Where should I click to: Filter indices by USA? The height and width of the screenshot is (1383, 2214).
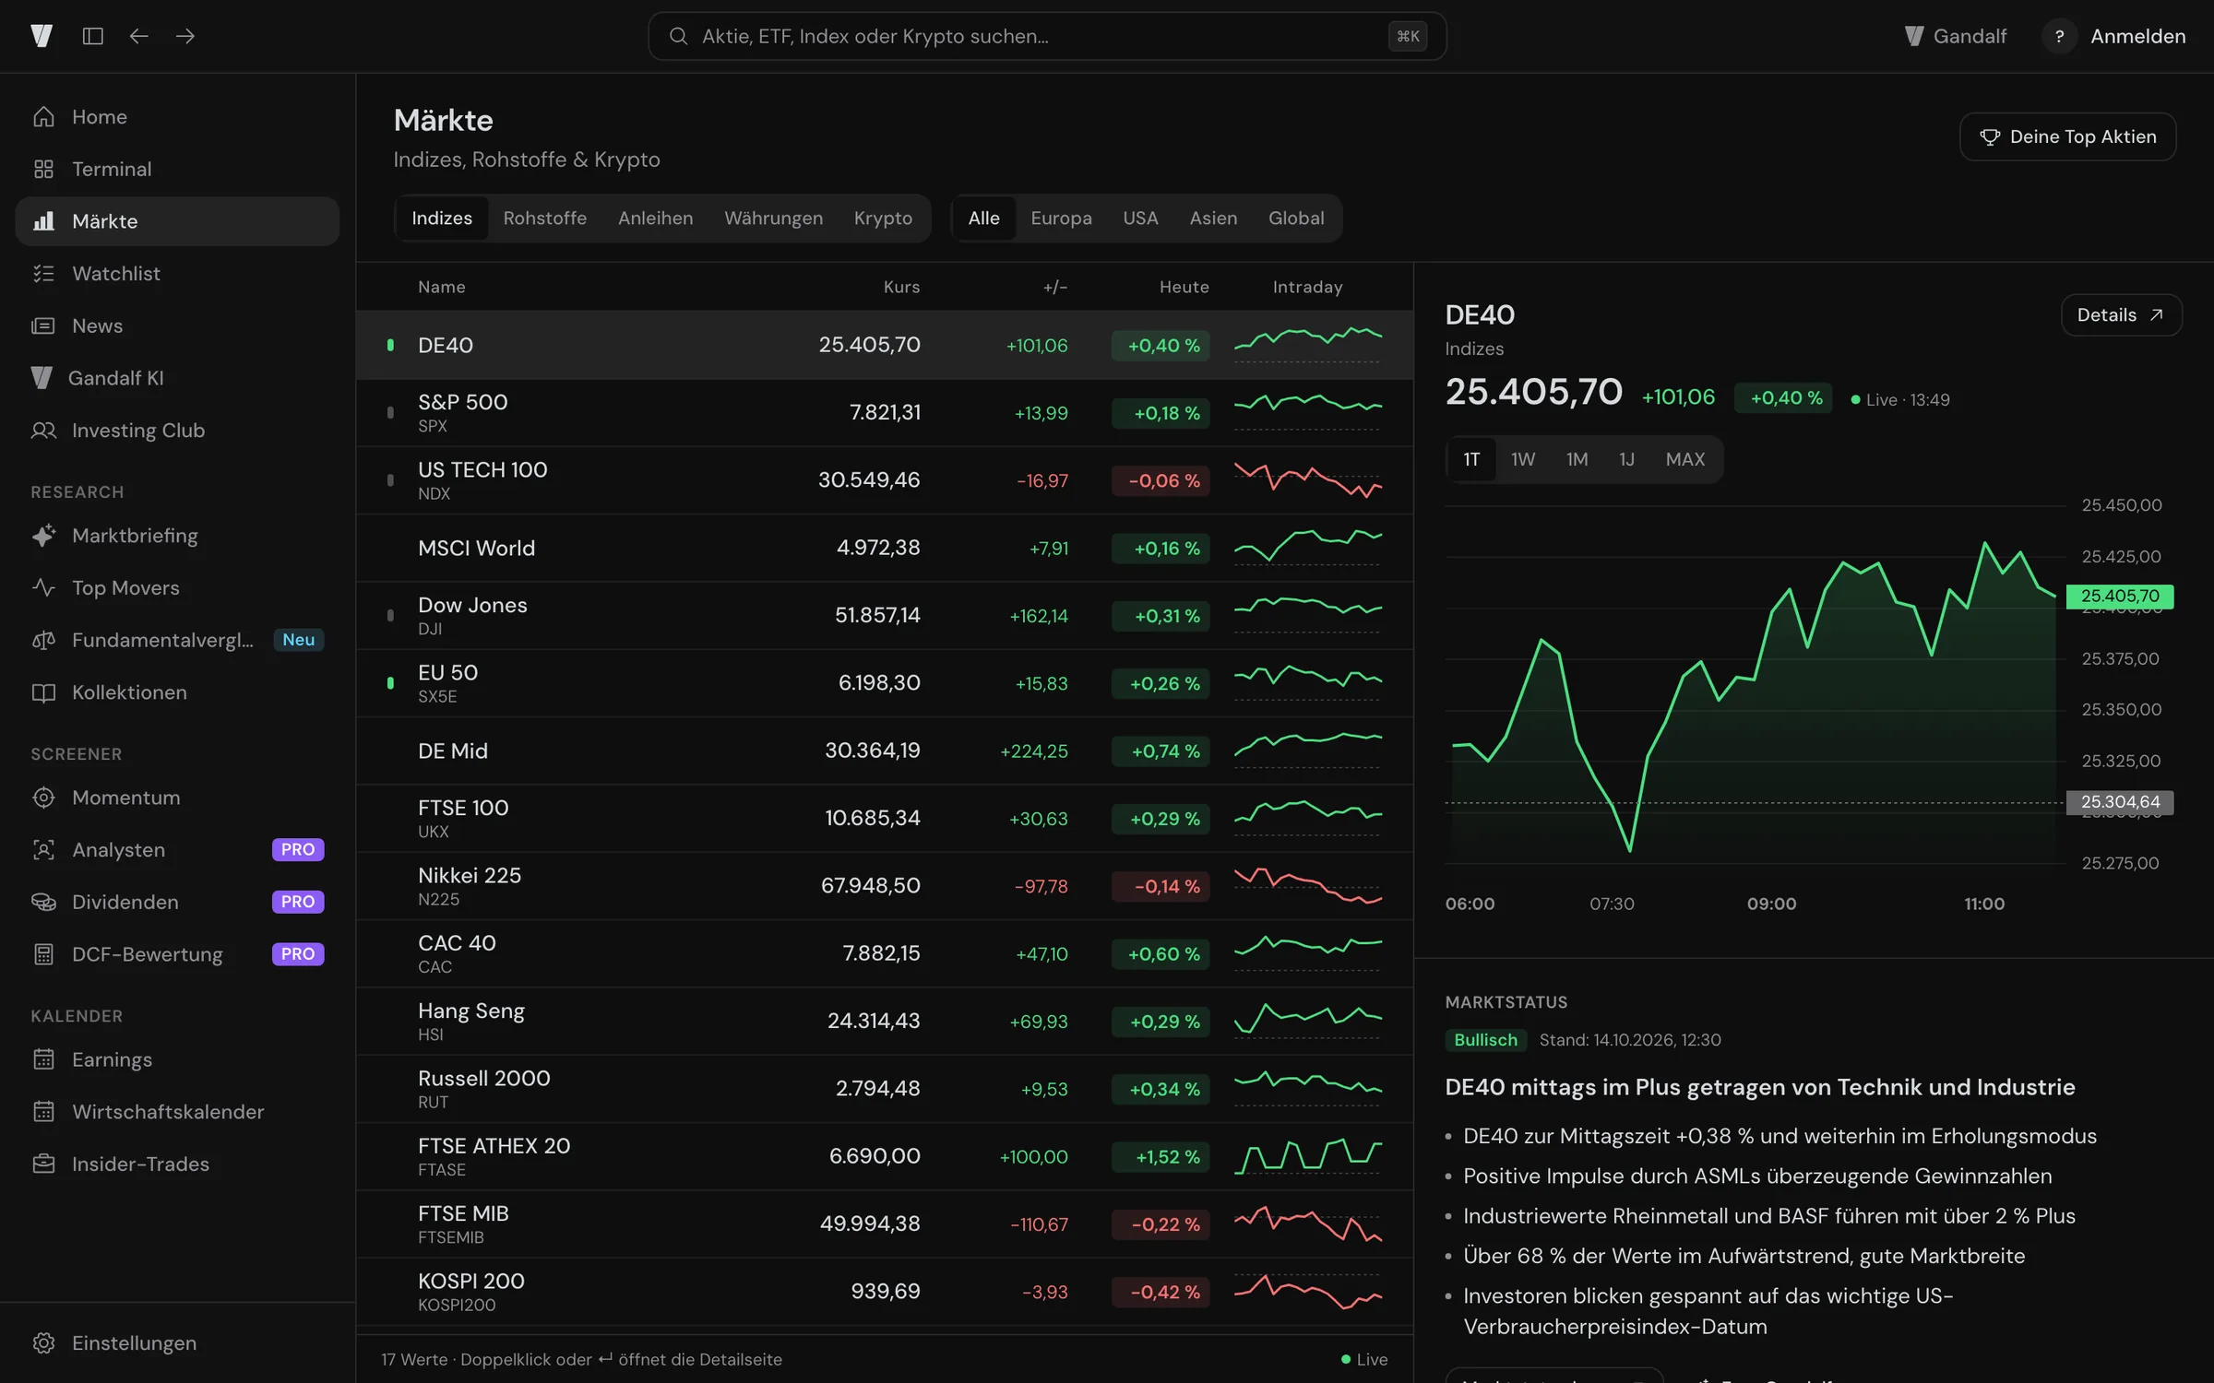1140,219
